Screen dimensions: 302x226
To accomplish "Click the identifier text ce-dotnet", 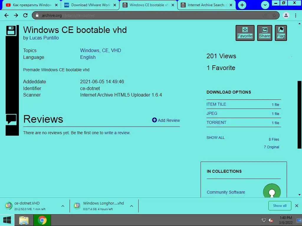I will [x=90, y=88].
